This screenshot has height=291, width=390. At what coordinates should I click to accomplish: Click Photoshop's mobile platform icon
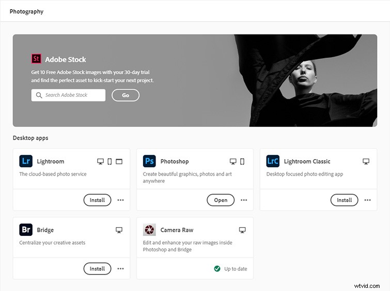242,162
